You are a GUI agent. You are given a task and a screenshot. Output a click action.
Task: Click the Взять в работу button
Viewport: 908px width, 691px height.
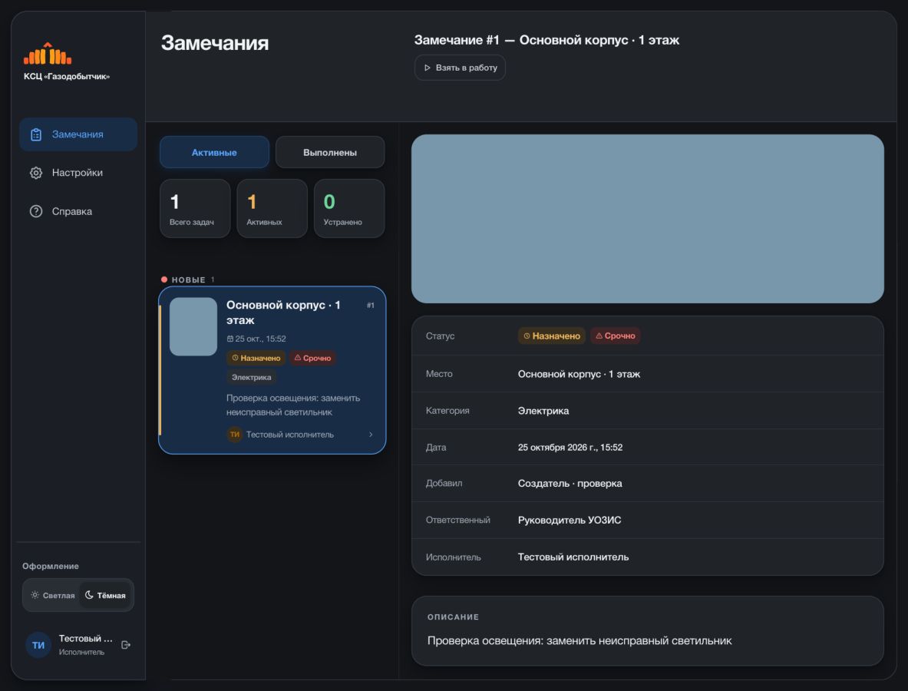(461, 68)
